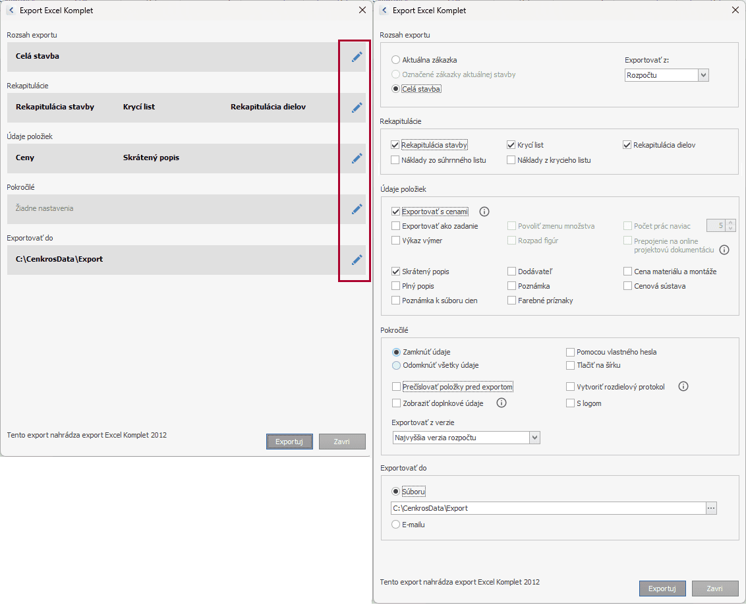This screenshot has width=746, height=605.
Task: Click pencil edit icon for Rekapitulácie
Action: [x=357, y=107]
